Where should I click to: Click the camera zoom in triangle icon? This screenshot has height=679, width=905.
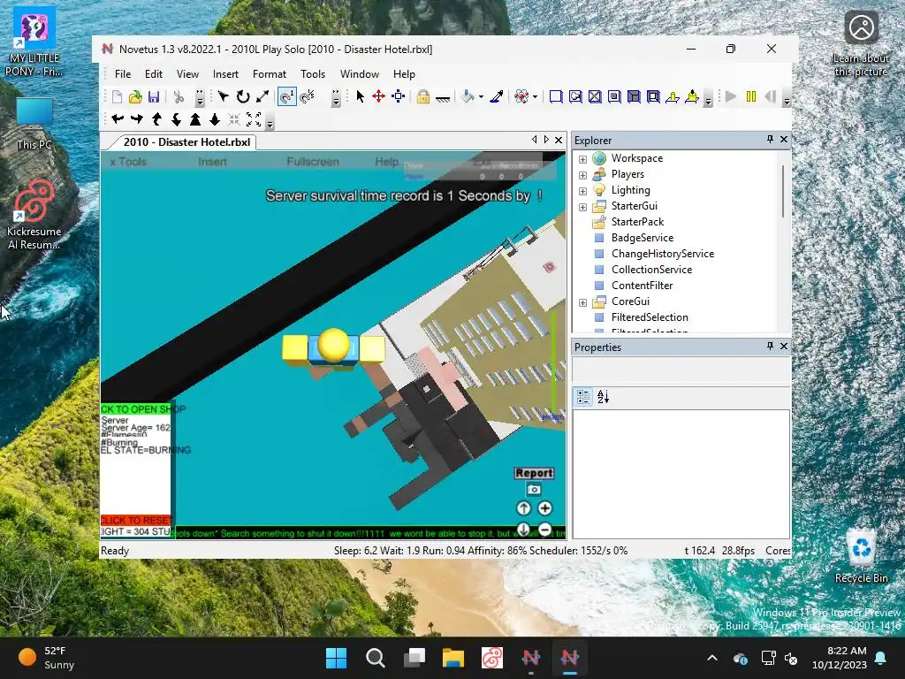[195, 119]
